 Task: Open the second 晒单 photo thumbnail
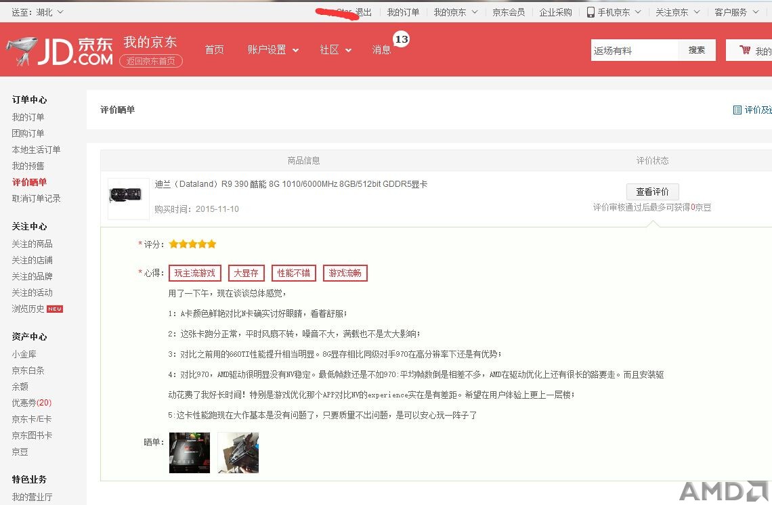point(238,453)
